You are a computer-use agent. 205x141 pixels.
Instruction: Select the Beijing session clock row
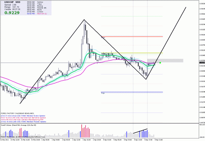tap(35, 6)
